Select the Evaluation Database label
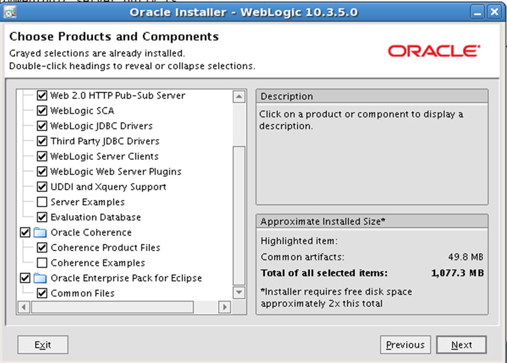507x363 pixels. 96,217
